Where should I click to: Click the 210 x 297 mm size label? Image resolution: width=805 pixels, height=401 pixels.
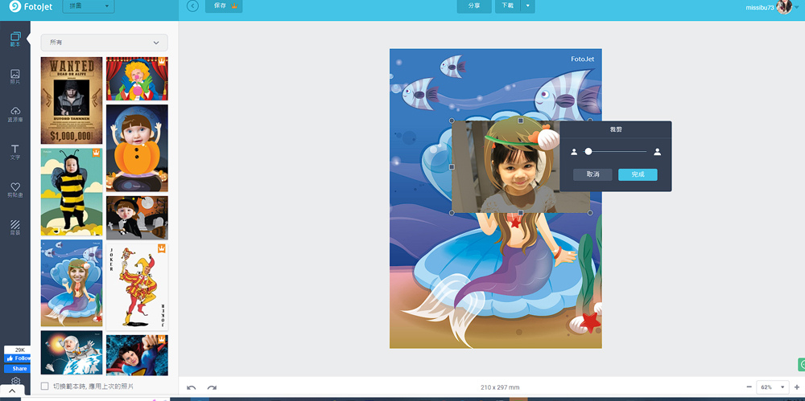[x=500, y=387]
